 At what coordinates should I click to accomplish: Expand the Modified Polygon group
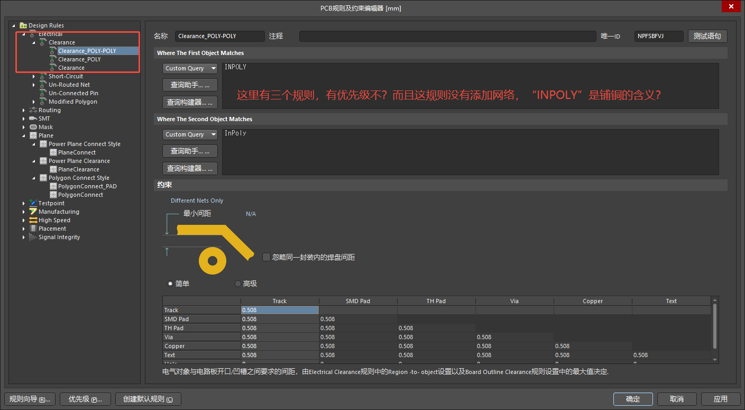[34, 102]
